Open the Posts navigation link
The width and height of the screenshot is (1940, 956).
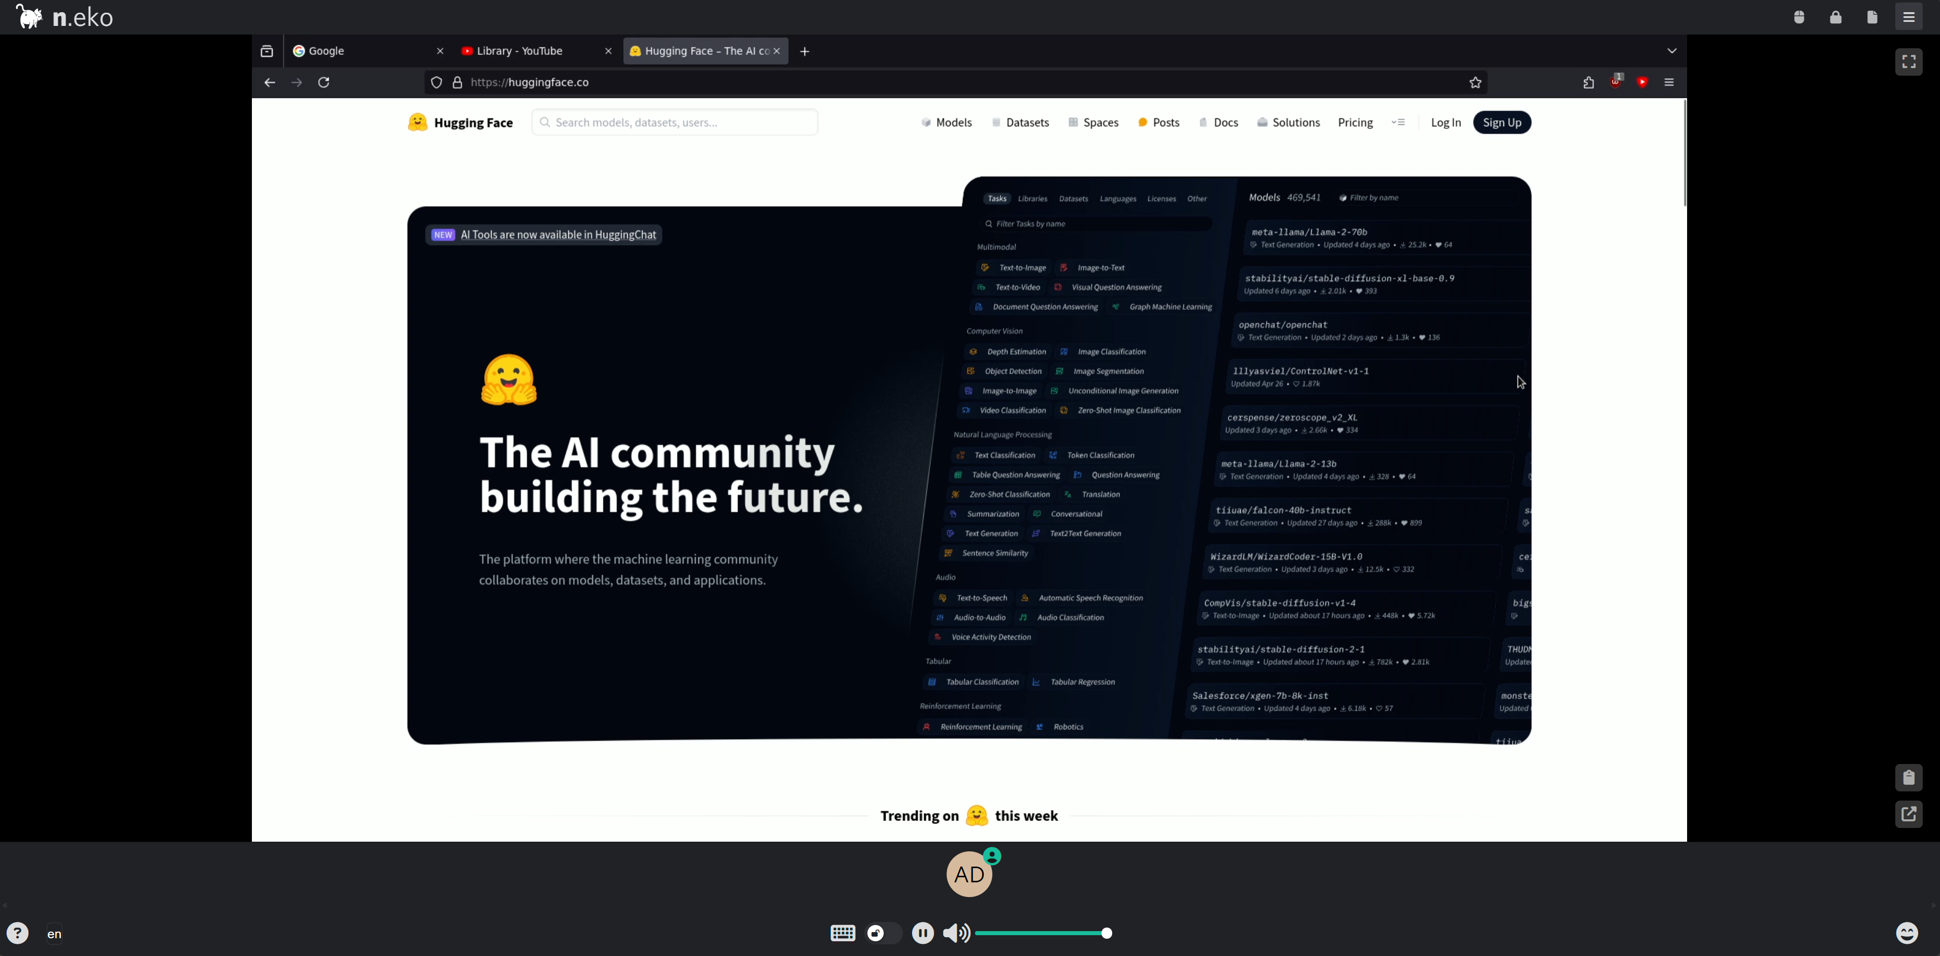[x=1158, y=123]
